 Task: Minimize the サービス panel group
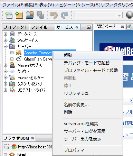click(89, 27)
